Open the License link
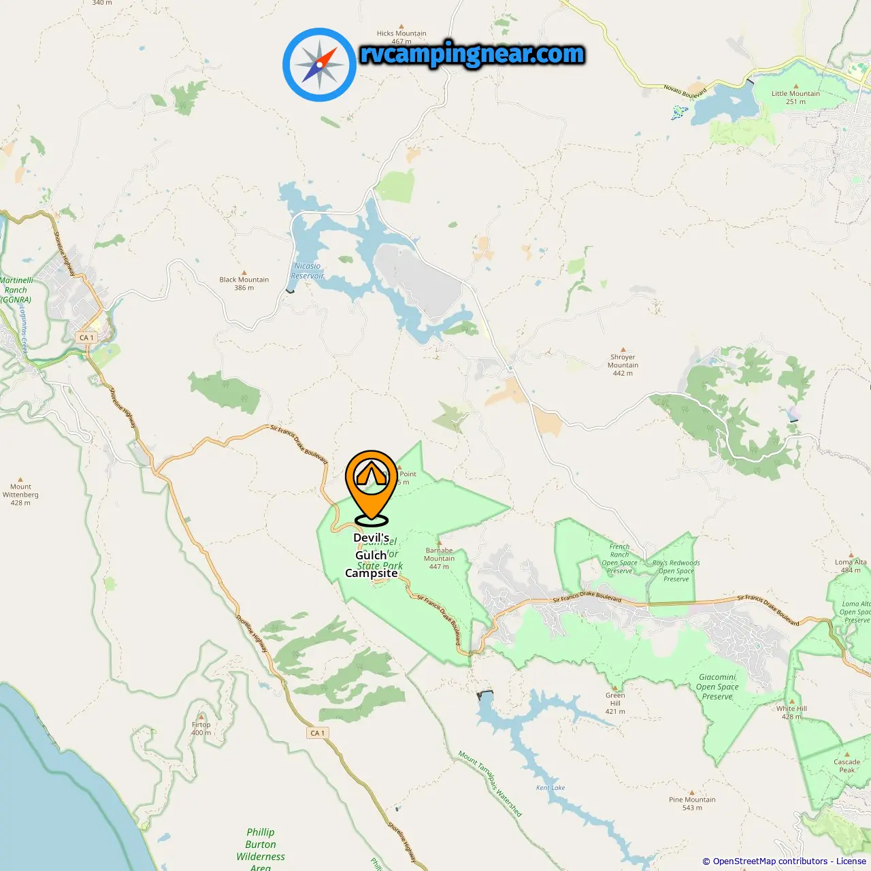The height and width of the screenshot is (871, 871). click(x=851, y=861)
